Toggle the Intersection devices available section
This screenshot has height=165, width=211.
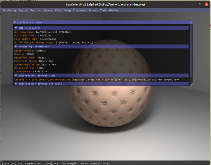(x=16, y=84)
